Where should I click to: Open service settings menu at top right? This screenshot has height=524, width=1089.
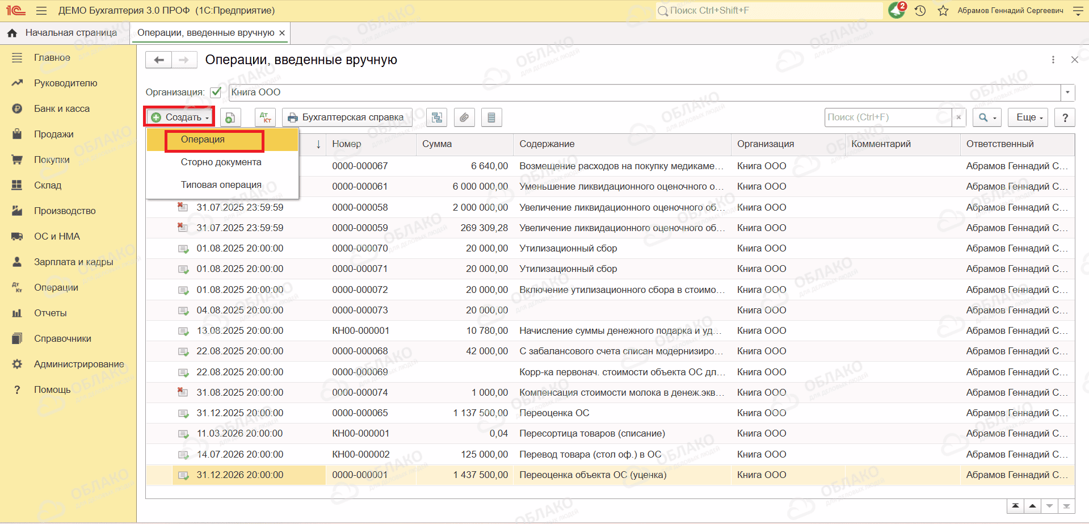pos(1078,11)
